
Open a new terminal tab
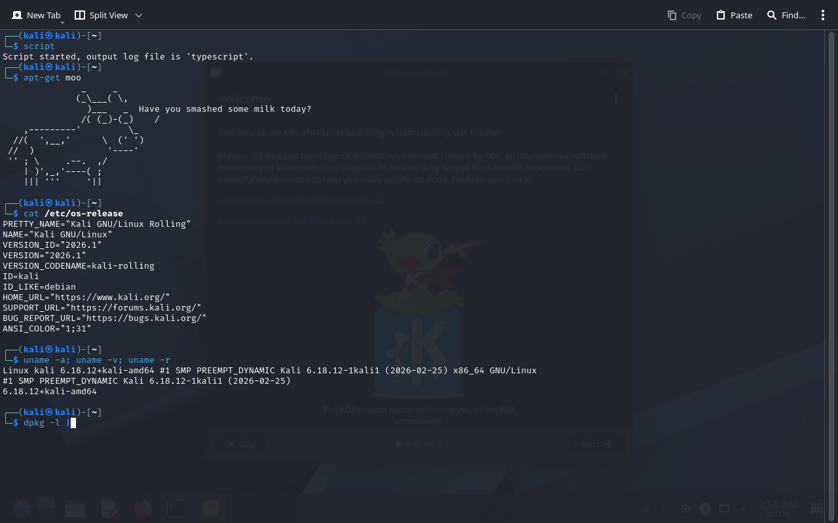point(36,15)
